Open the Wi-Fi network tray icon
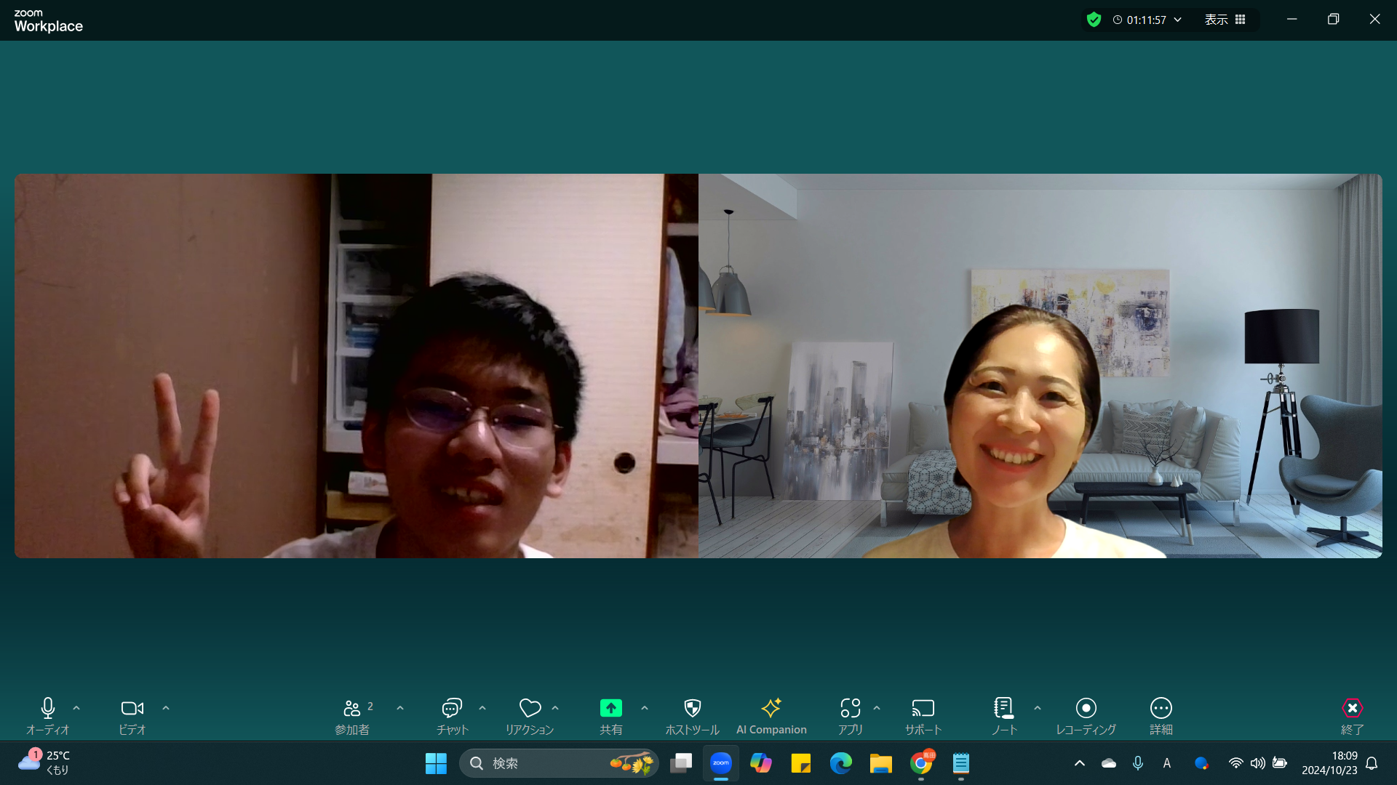 coord(1235,763)
